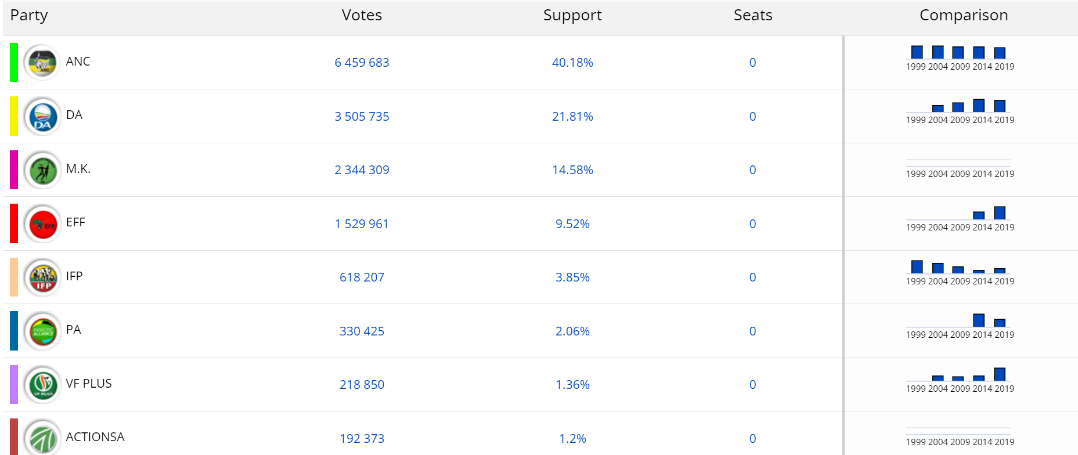Viewport: 1078px width, 455px height.
Task: Open the IFP party logo
Action: pyautogui.click(x=42, y=277)
